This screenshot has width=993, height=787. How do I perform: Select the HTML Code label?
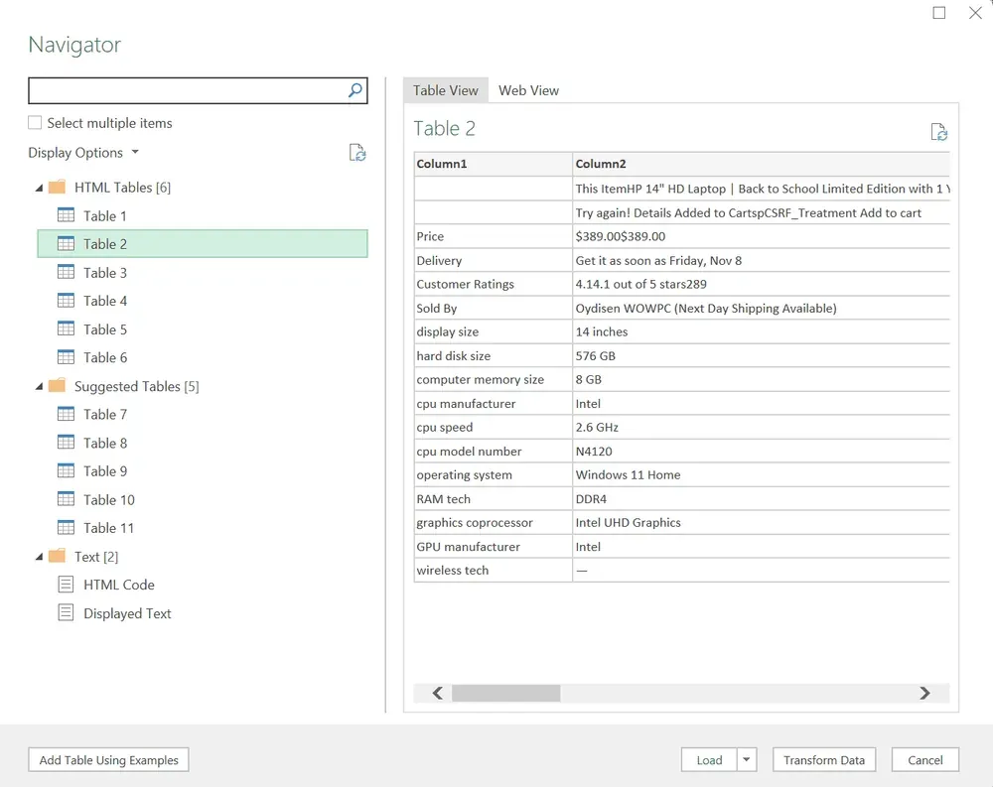119,585
